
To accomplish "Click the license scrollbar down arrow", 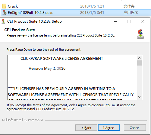I will (139, 97).
